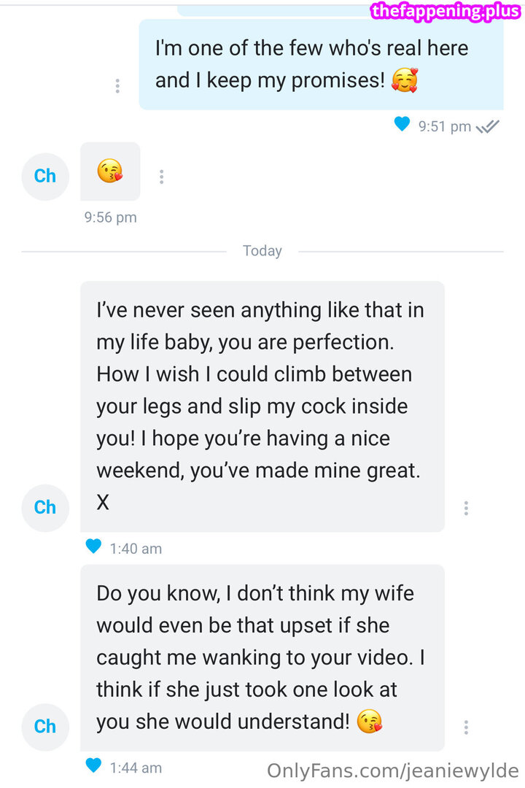Click the Today date divider

coord(262,251)
